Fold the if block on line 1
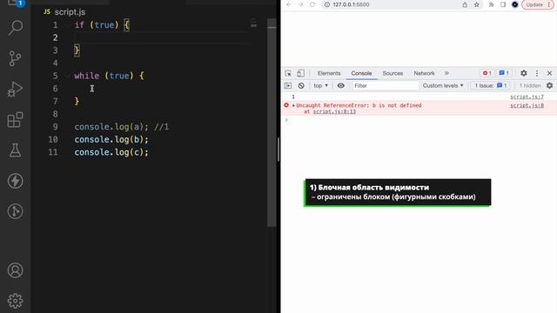557x313 pixels. point(68,25)
